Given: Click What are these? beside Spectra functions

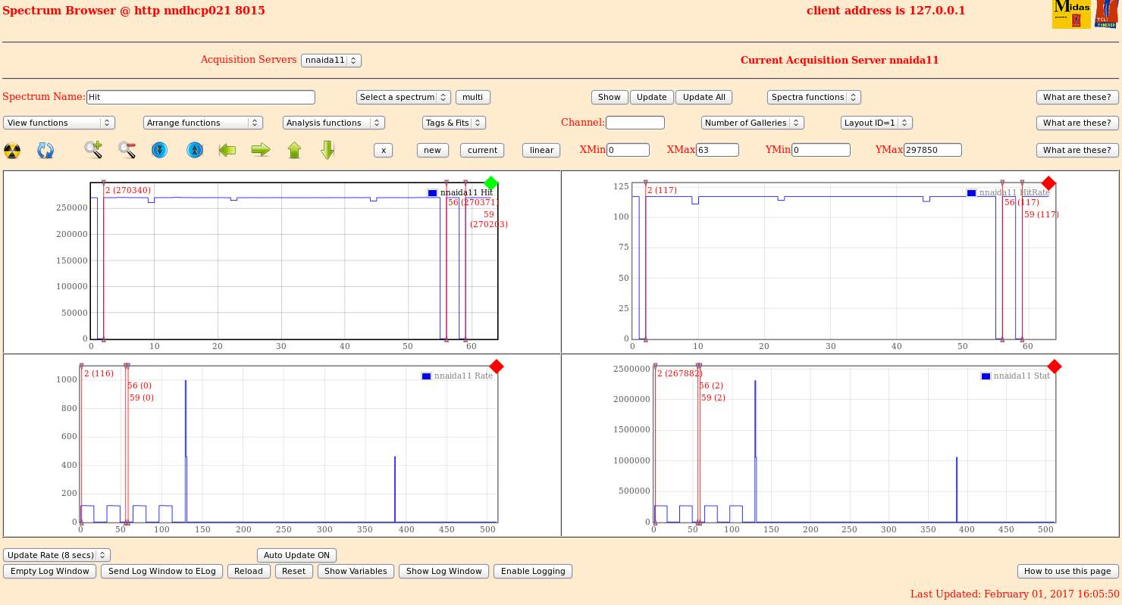Looking at the screenshot, I should coord(1077,97).
